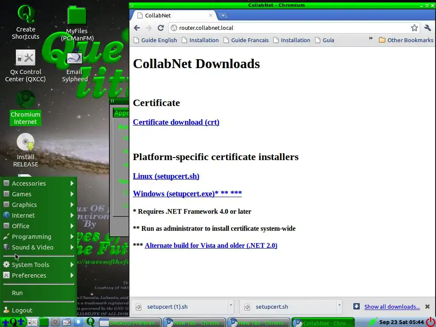Screen dimensions: 436x327
Task: Choose Logout from the start menu
Action: tap(38, 310)
